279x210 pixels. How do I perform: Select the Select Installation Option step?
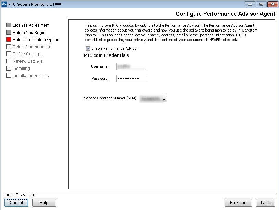[35, 39]
